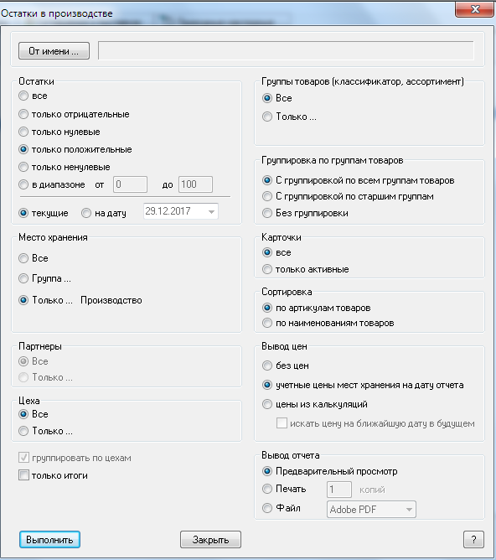The height and width of the screenshot is (560, 496).
Task: Sort по наименованиям товаров
Action: tap(267, 323)
